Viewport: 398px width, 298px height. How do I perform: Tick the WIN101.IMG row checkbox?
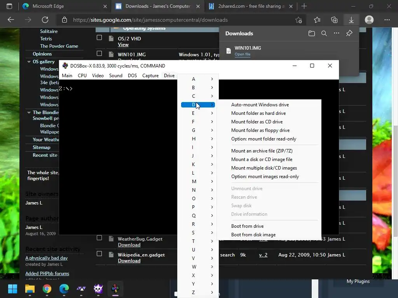[x=99, y=54]
